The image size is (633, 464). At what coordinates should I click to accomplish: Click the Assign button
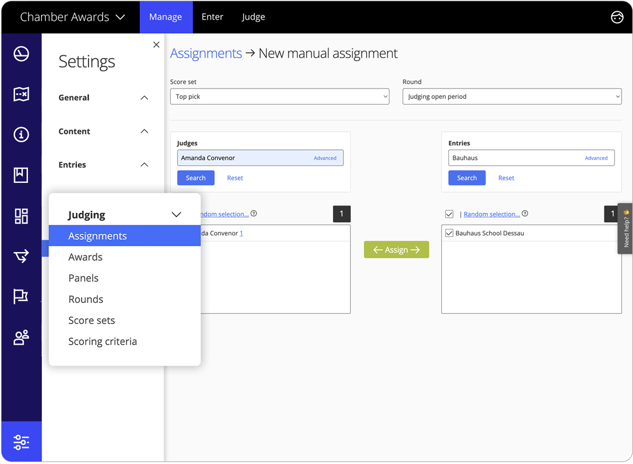pyautogui.click(x=396, y=249)
